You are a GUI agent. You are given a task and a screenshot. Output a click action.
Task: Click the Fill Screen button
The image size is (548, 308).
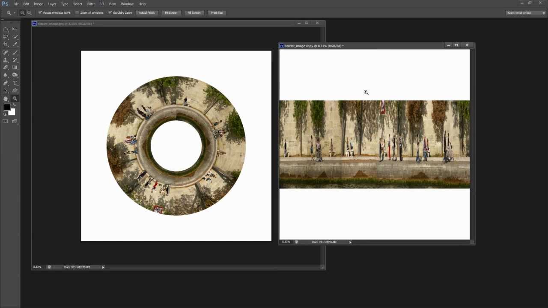tap(194, 13)
